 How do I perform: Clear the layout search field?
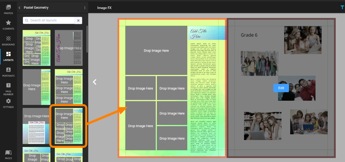78,21
